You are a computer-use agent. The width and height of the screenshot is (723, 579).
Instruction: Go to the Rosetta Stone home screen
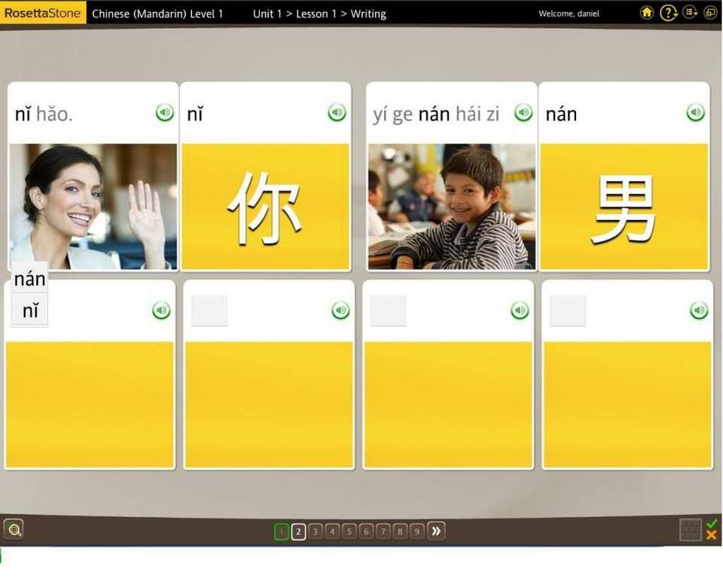pos(646,13)
